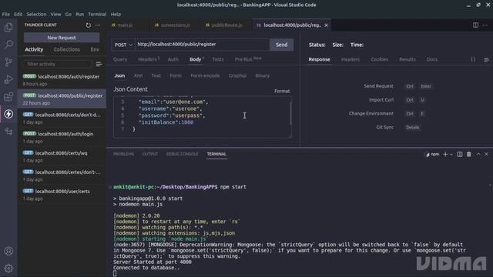
Task: Select the Xml body type
Action: 138,75
